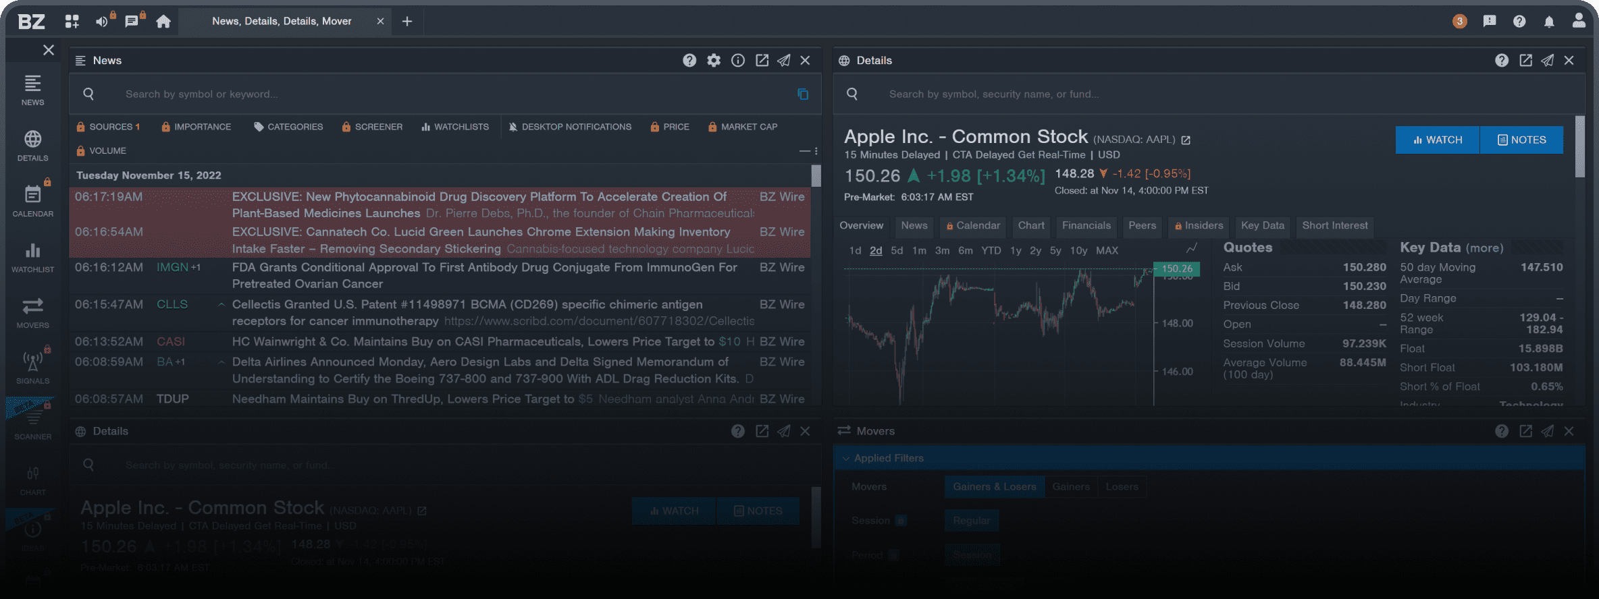Switch the Apple chart type with line icon

1192,249
